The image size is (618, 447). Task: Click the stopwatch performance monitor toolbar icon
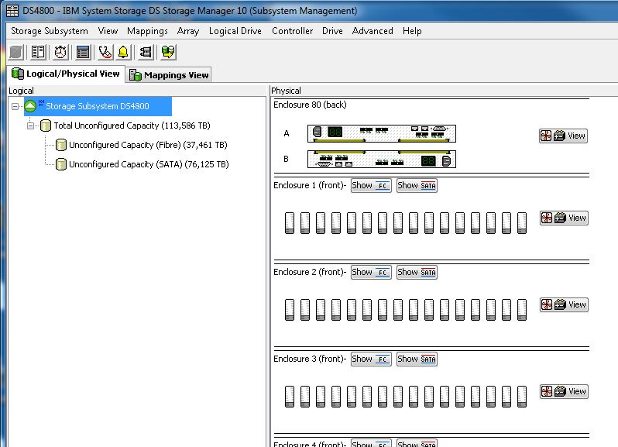coord(60,52)
